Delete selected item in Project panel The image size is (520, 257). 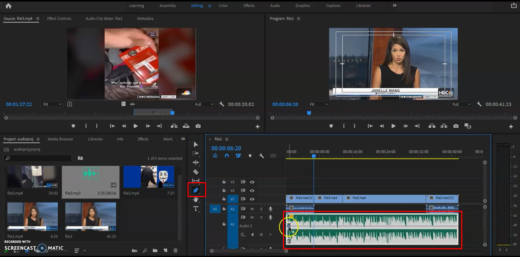point(175,250)
